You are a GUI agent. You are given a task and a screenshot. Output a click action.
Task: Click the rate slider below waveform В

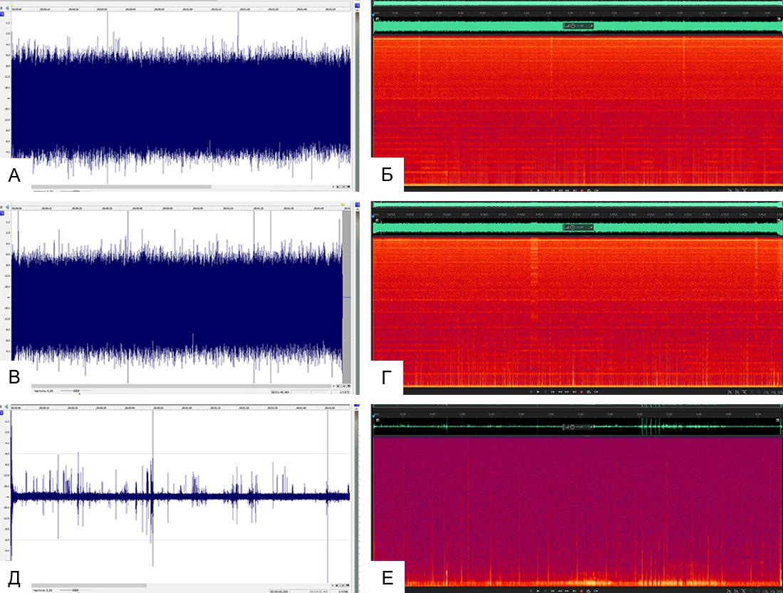[x=70, y=391]
